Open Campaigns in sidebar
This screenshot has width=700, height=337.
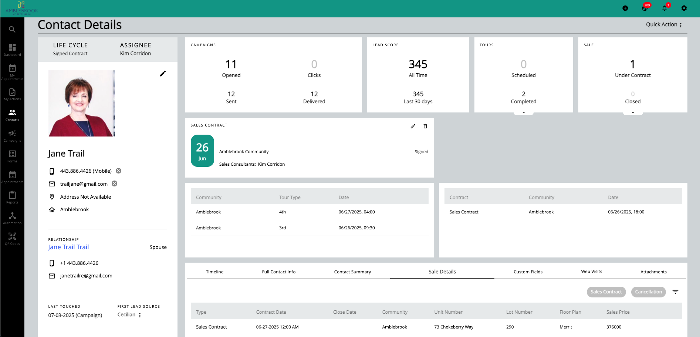12,136
